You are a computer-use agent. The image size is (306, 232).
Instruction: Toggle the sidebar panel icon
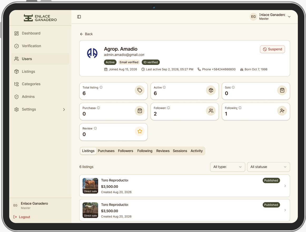click(x=79, y=17)
